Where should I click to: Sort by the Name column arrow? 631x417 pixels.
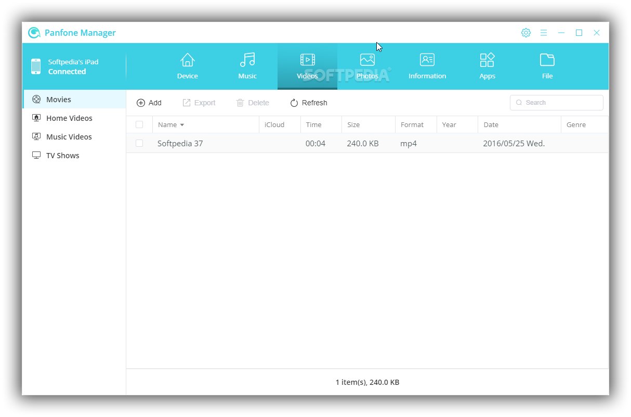coord(182,125)
